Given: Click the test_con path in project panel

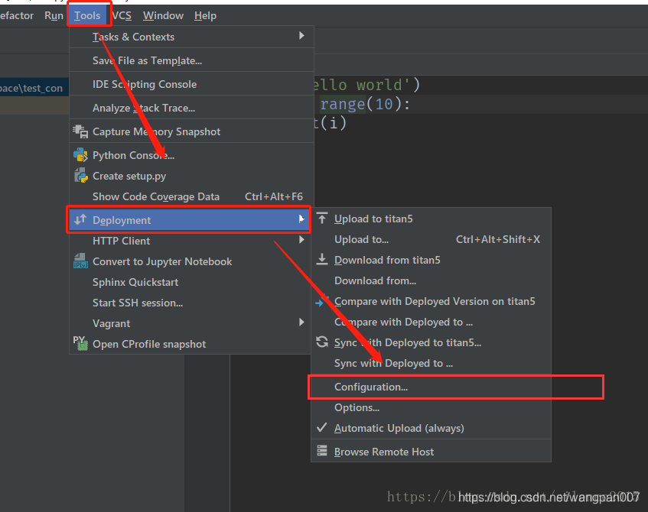Looking at the screenshot, I should coord(31,88).
